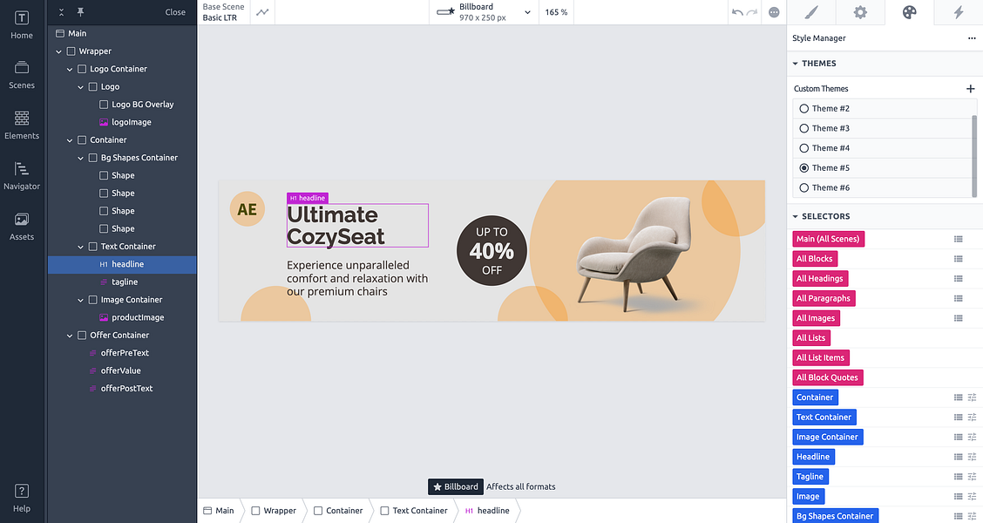Add a custom theme with plus icon

tap(971, 88)
